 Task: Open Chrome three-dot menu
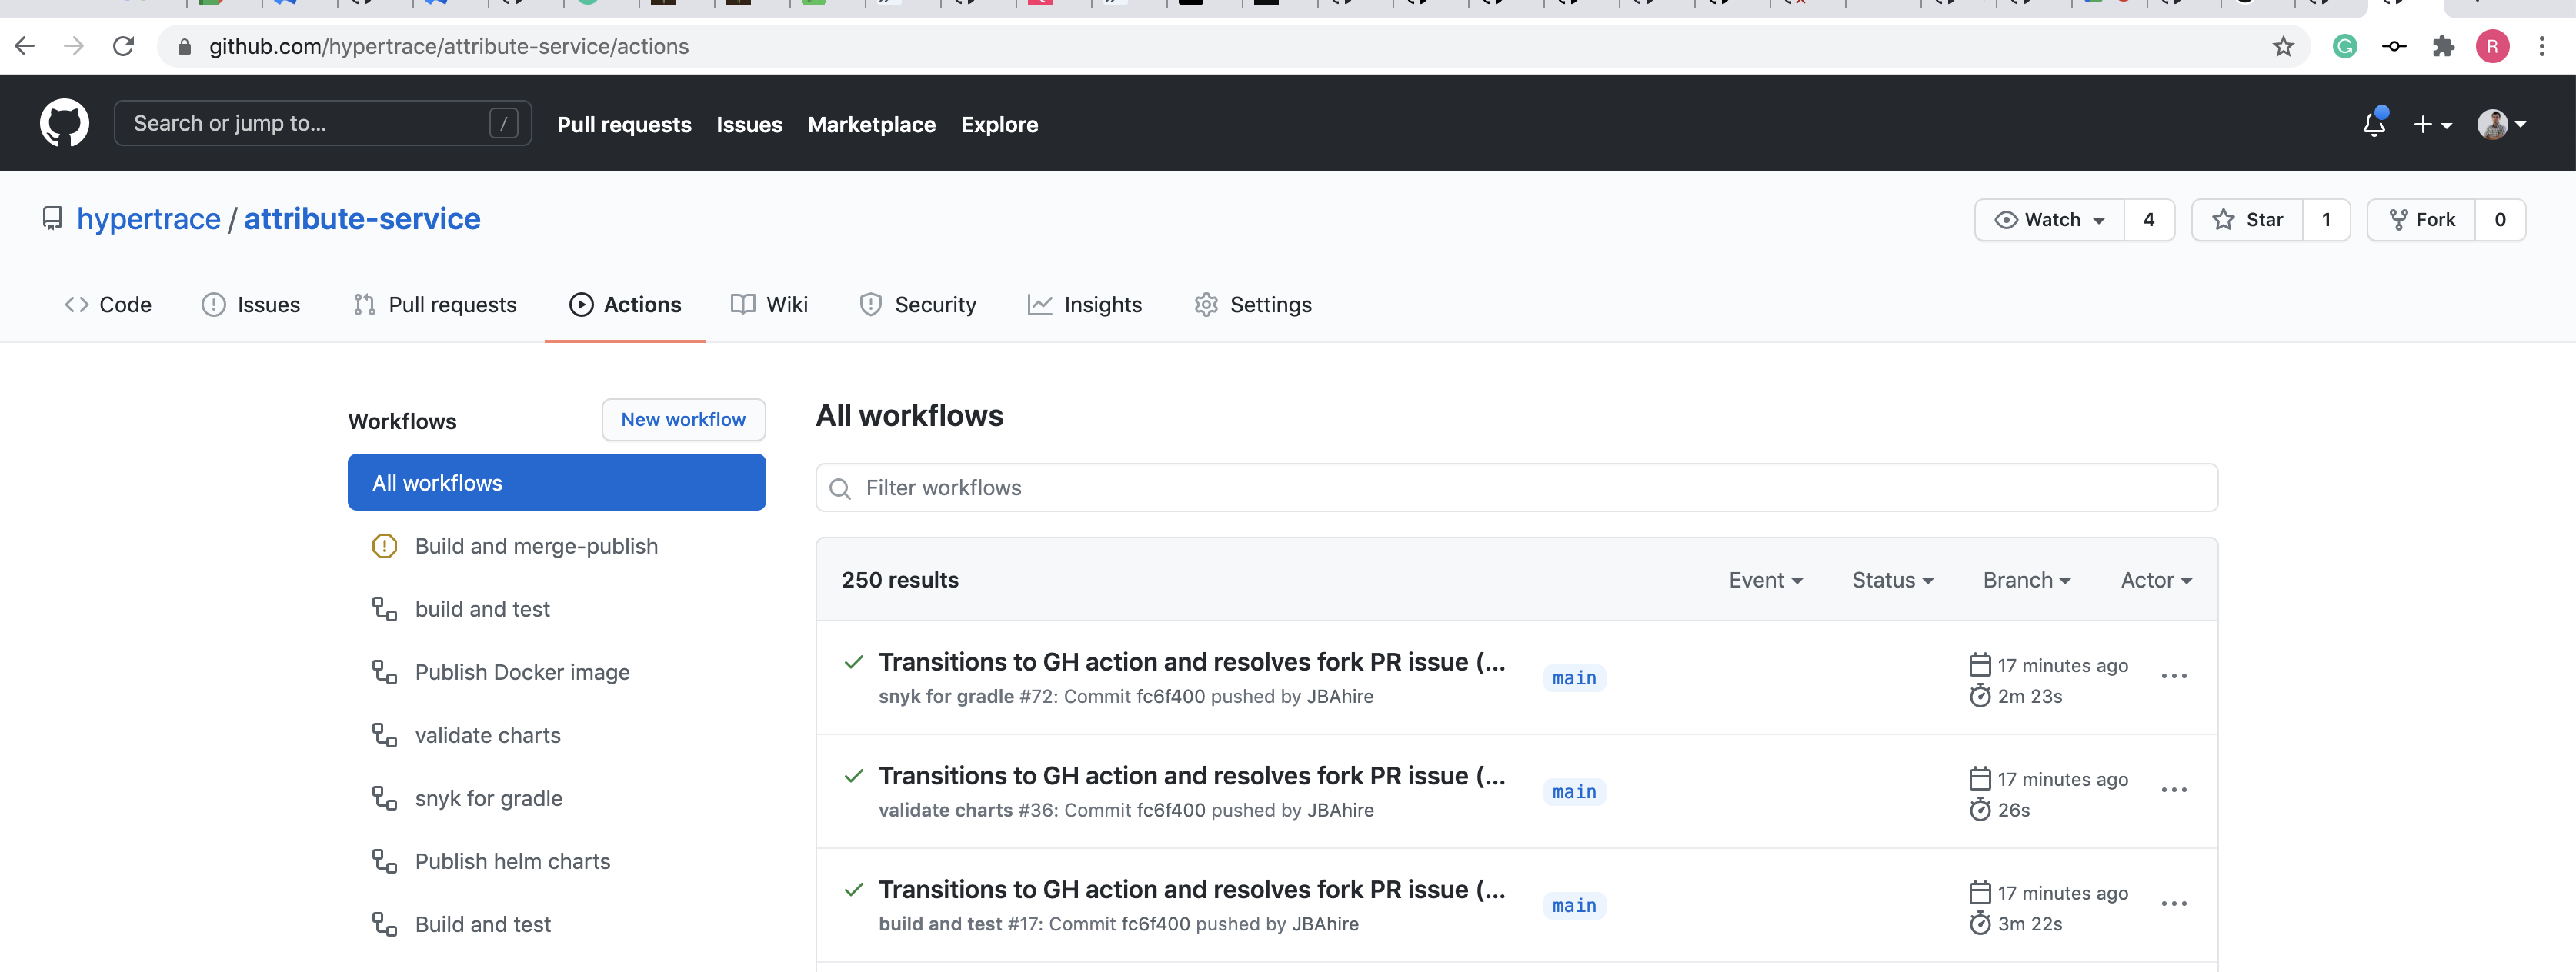[2541, 46]
